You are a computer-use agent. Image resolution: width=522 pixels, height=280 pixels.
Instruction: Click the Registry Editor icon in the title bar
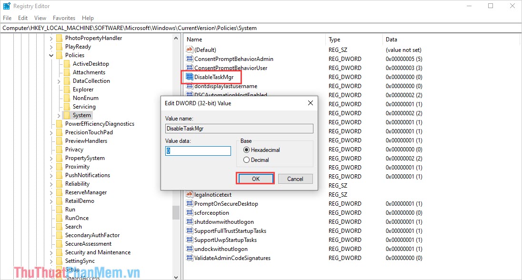[x=6, y=6]
